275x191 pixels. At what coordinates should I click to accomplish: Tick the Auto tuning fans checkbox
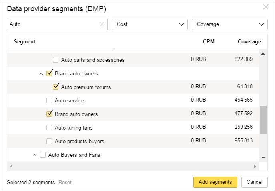[x=49, y=128]
